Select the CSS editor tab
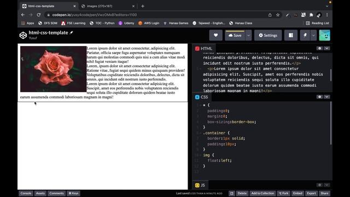 click(202, 97)
